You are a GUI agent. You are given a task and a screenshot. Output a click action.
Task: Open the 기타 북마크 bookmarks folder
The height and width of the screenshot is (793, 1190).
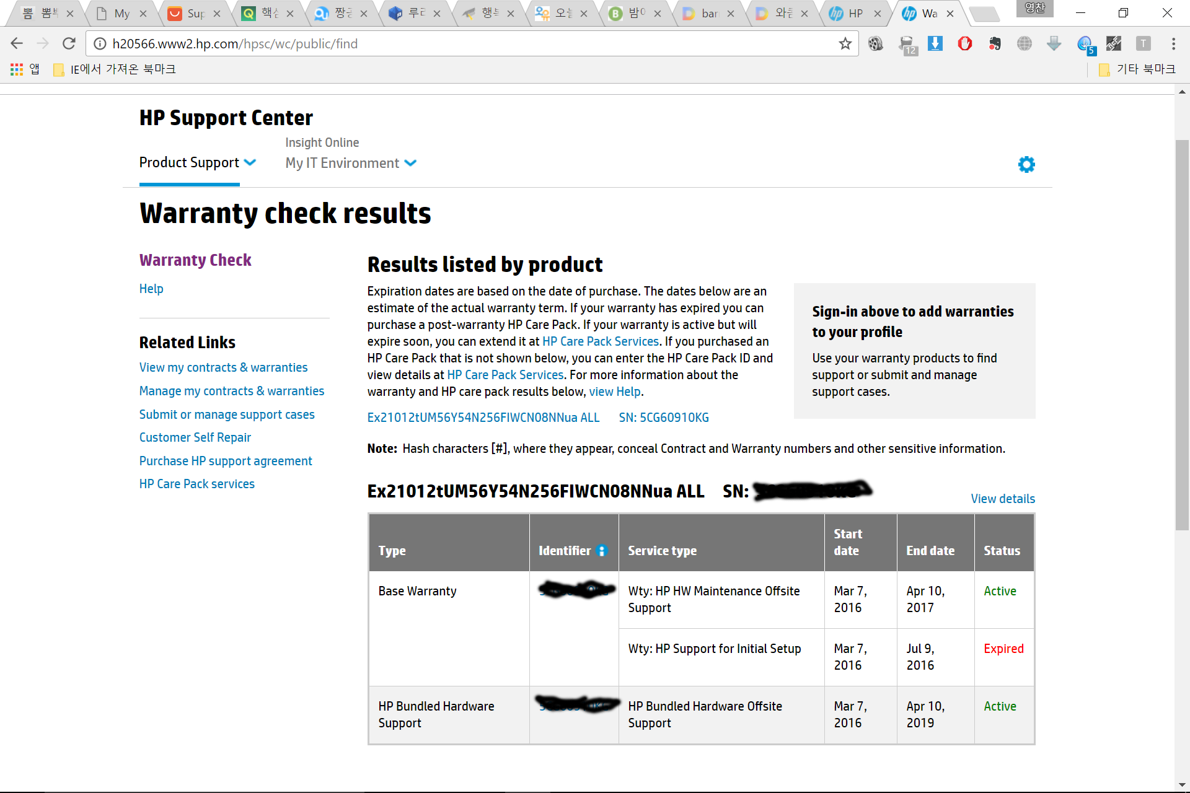[x=1138, y=69]
